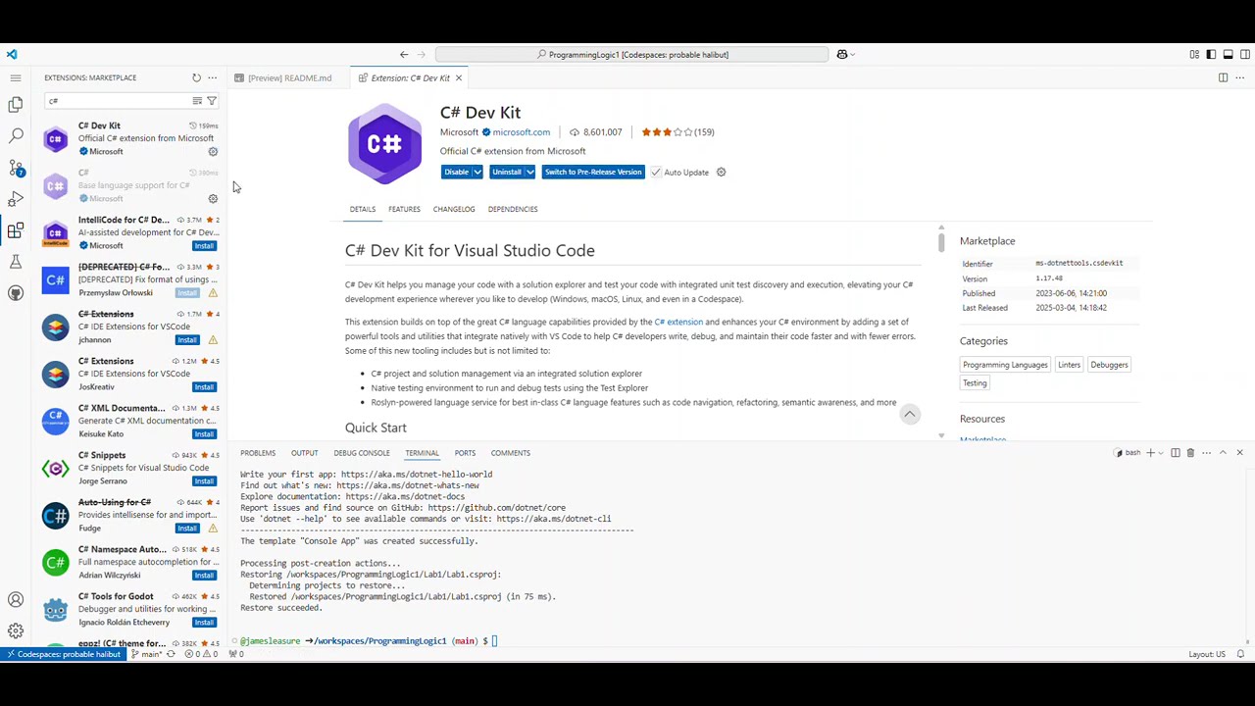The width and height of the screenshot is (1255, 706).
Task: Toggle the bottom panel visibility
Action: point(1228,55)
